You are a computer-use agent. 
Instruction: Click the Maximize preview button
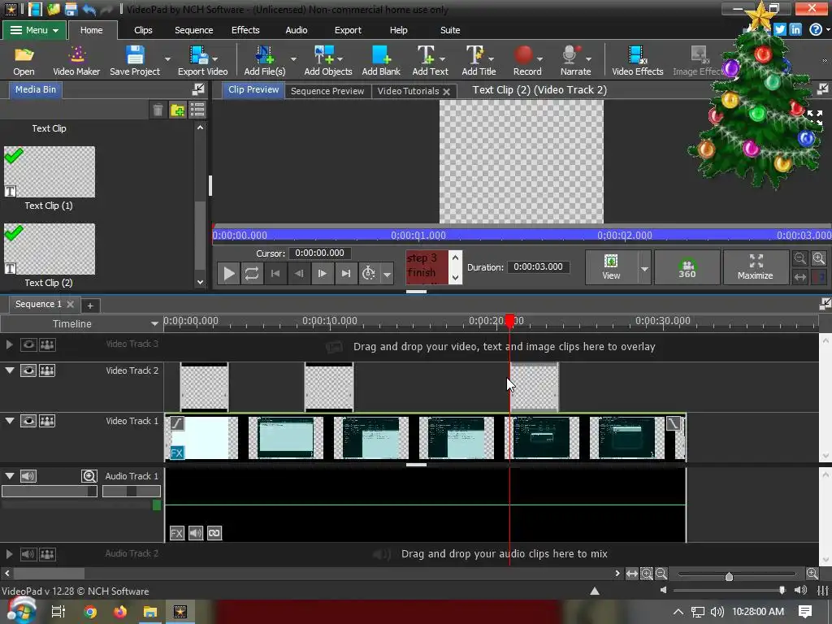(x=755, y=267)
